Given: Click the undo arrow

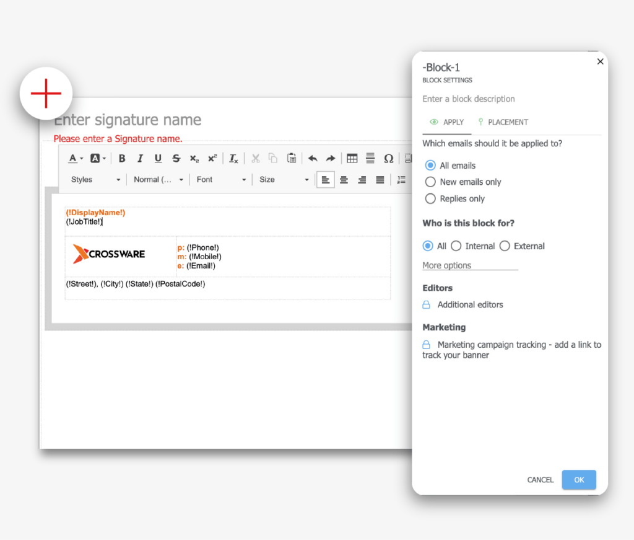Looking at the screenshot, I should coord(313,159).
